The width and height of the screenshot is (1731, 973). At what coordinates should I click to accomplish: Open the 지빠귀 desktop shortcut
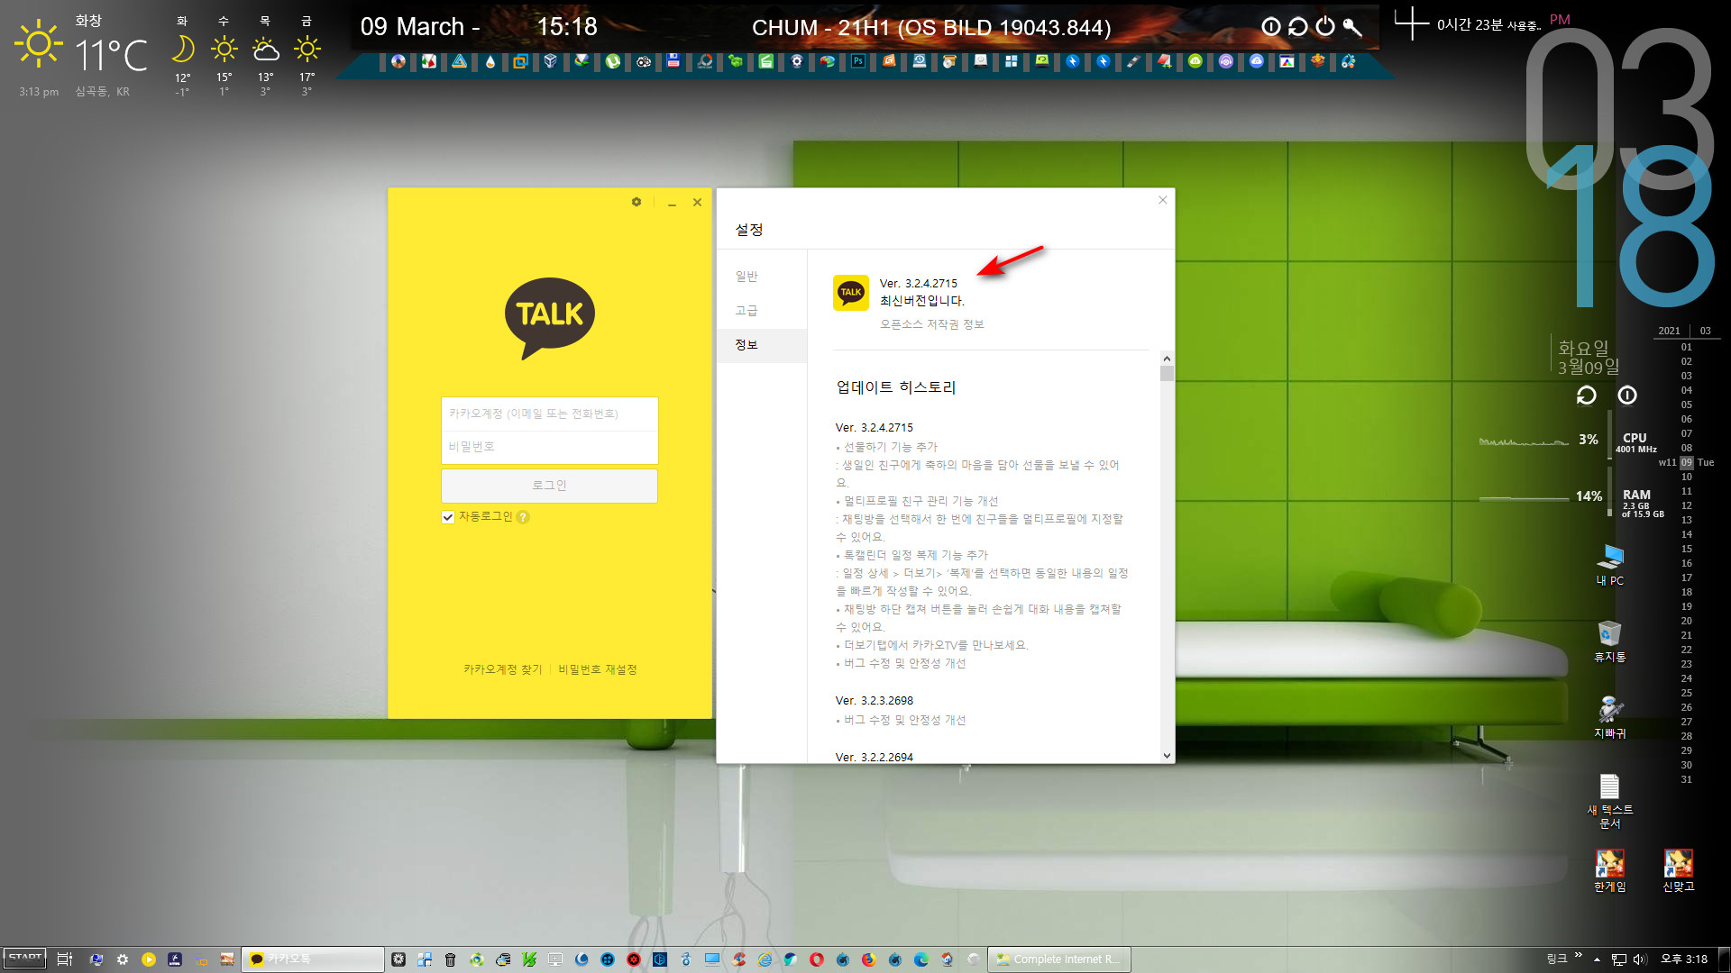coord(1610,717)
